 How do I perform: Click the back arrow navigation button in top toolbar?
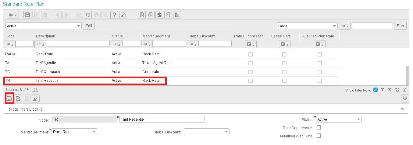coord(13,15)
